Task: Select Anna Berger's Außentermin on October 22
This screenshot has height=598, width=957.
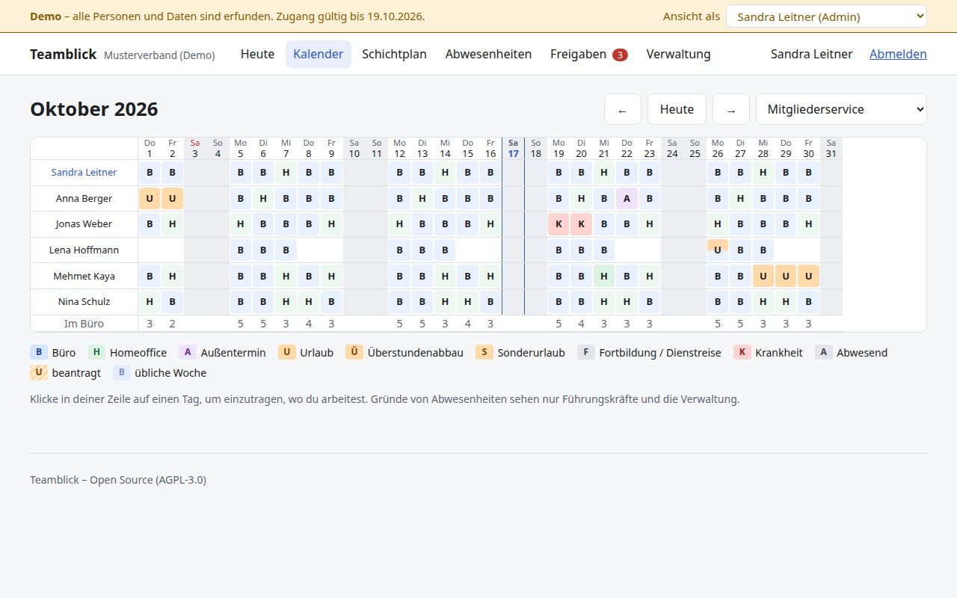Action: pos(627,199)
